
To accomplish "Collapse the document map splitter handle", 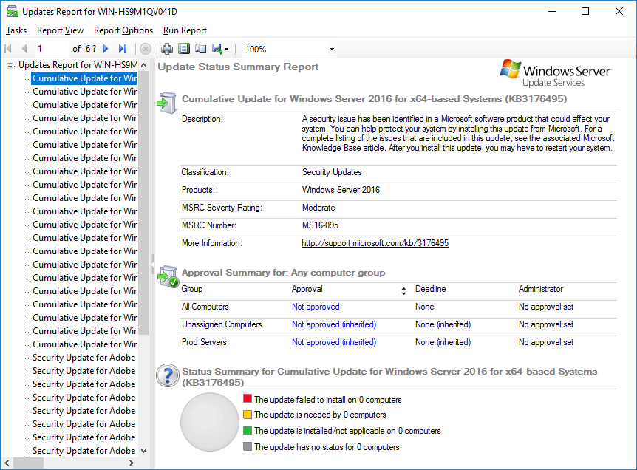I will click(x=152, y=264).
